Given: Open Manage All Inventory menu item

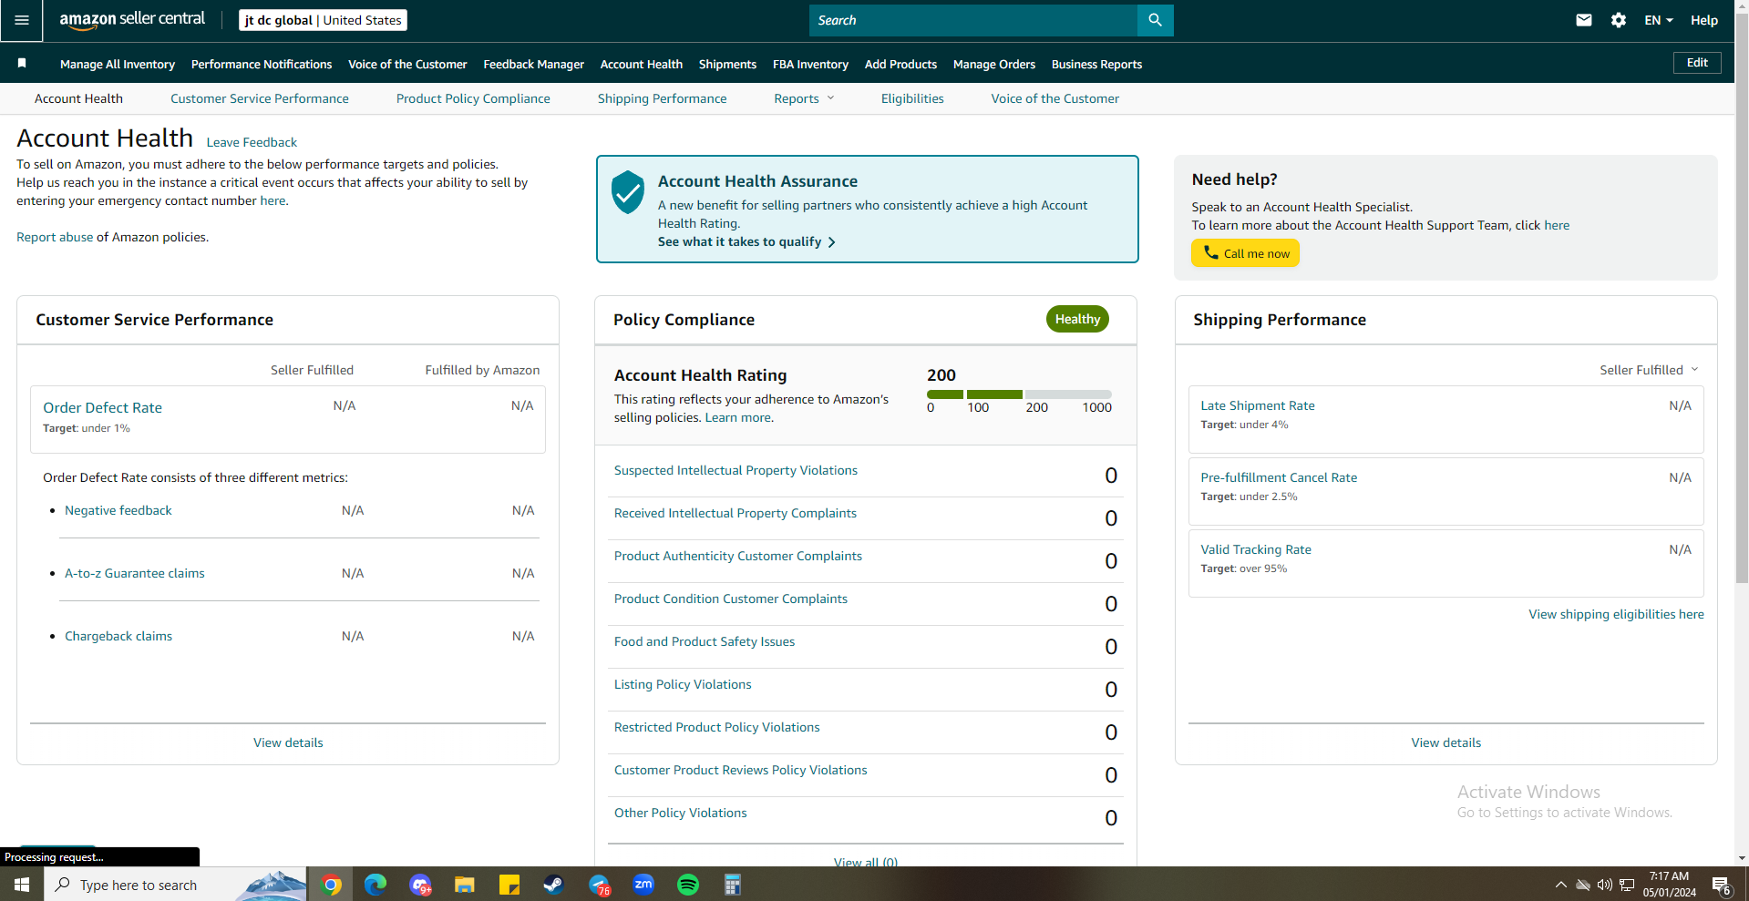Looking at the screenshot, I should click(x=118, y=64).
